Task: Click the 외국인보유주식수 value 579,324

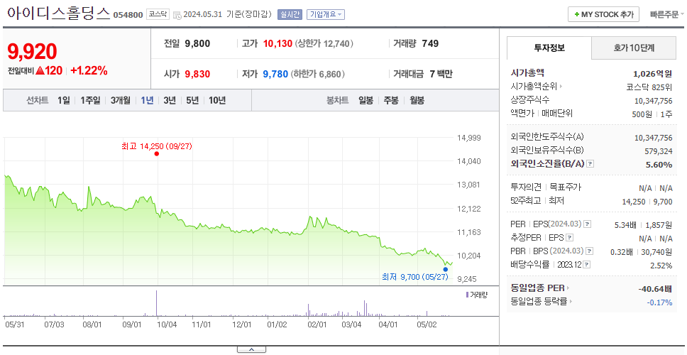Action: [x=658, y=151]
